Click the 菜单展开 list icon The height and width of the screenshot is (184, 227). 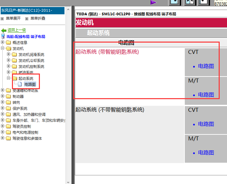point(3,19)
